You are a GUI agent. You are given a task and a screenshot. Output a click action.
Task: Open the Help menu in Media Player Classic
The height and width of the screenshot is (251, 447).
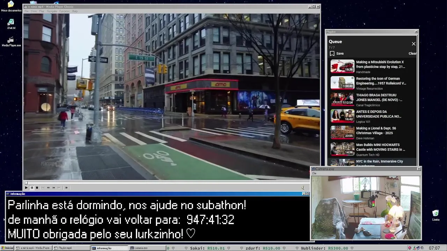[x=75, y=11]
